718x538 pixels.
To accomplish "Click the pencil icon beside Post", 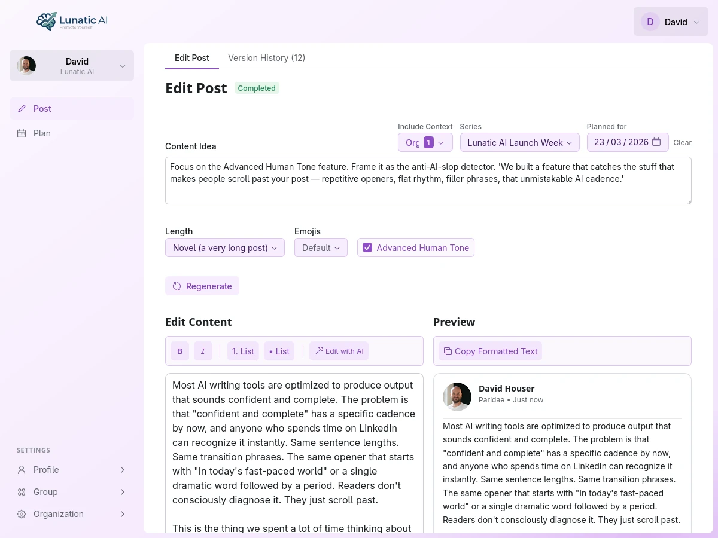I will [x=22, y=109].
